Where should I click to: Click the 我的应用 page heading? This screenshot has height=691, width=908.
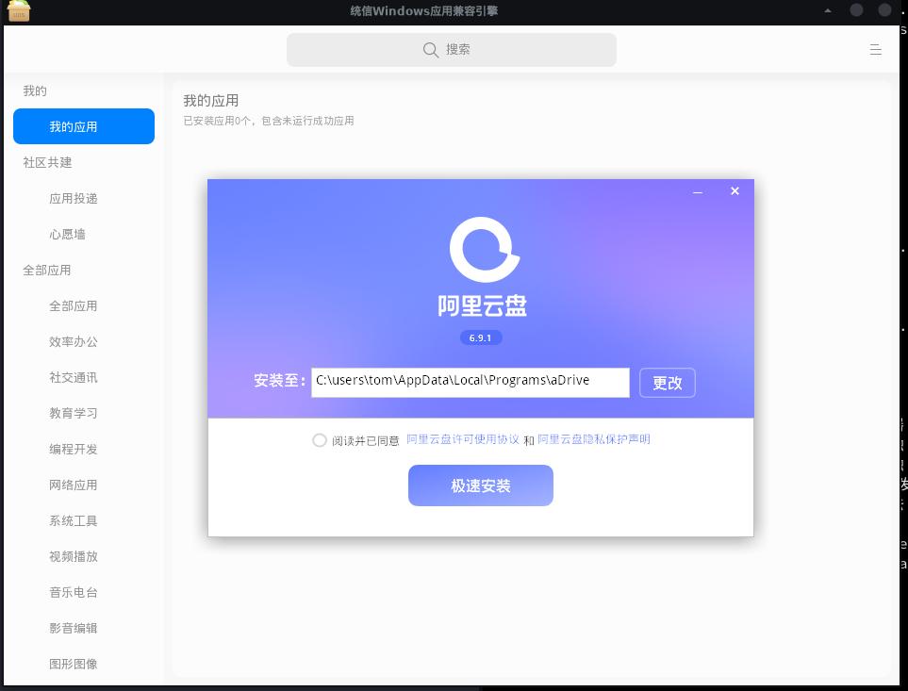[211, 101]
